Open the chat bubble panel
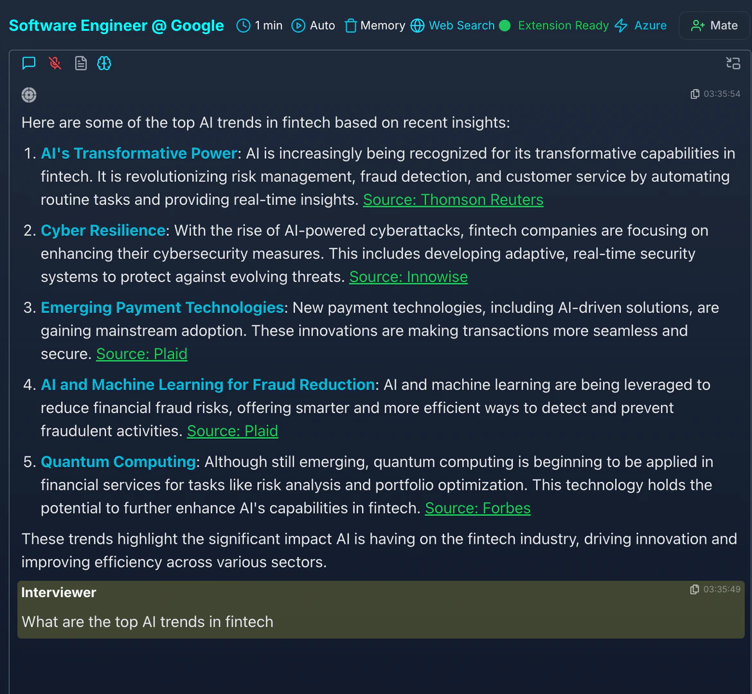 tap(28, 63)
